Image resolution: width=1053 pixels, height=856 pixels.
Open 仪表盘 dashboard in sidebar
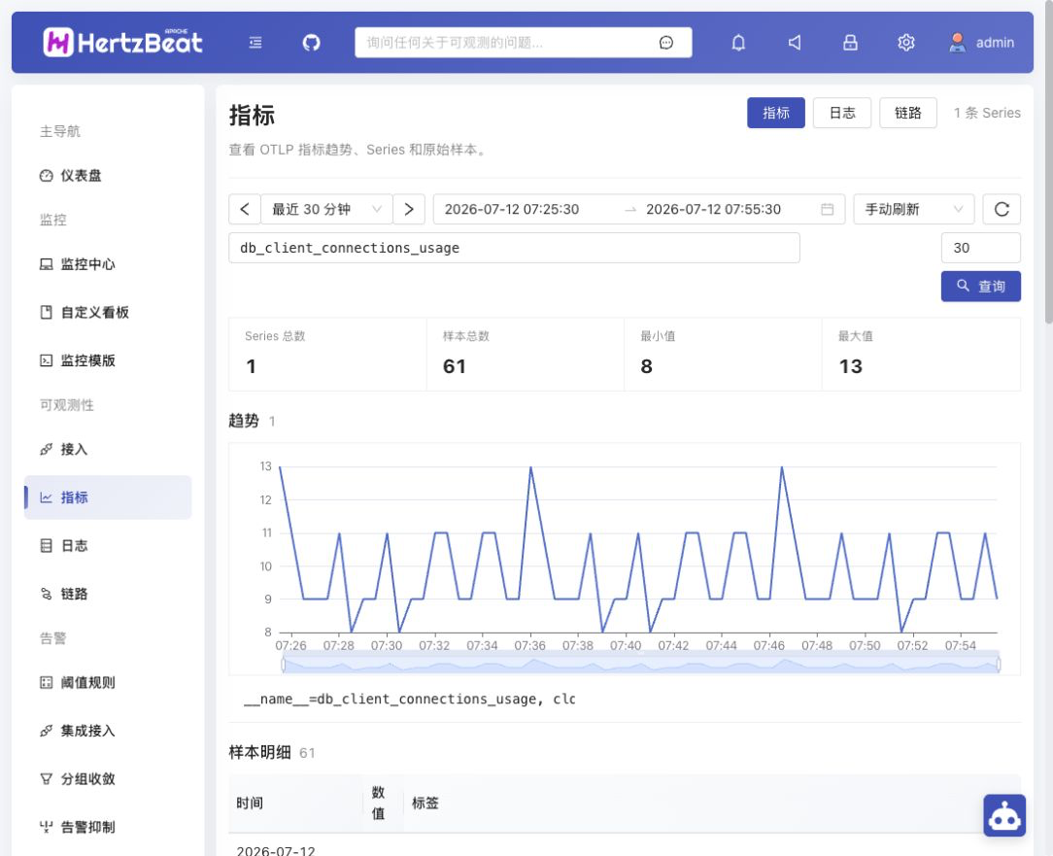108,175
